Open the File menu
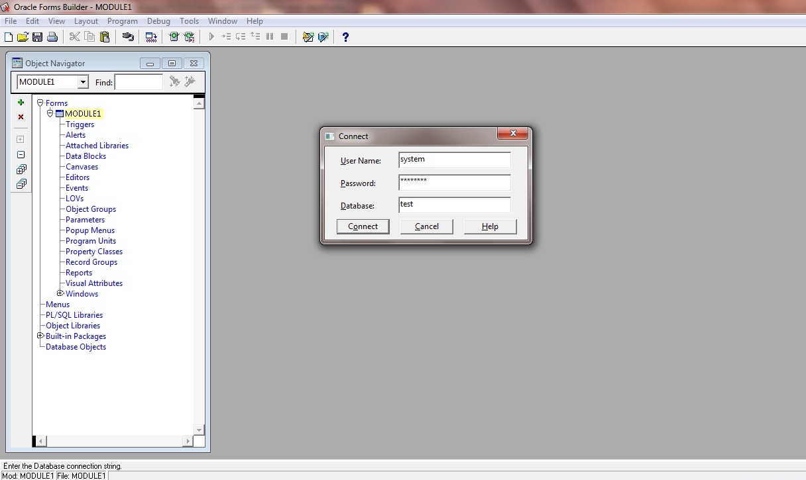This screenshot has height=480, width=806. pyautogui.click(x=10, y=21)
